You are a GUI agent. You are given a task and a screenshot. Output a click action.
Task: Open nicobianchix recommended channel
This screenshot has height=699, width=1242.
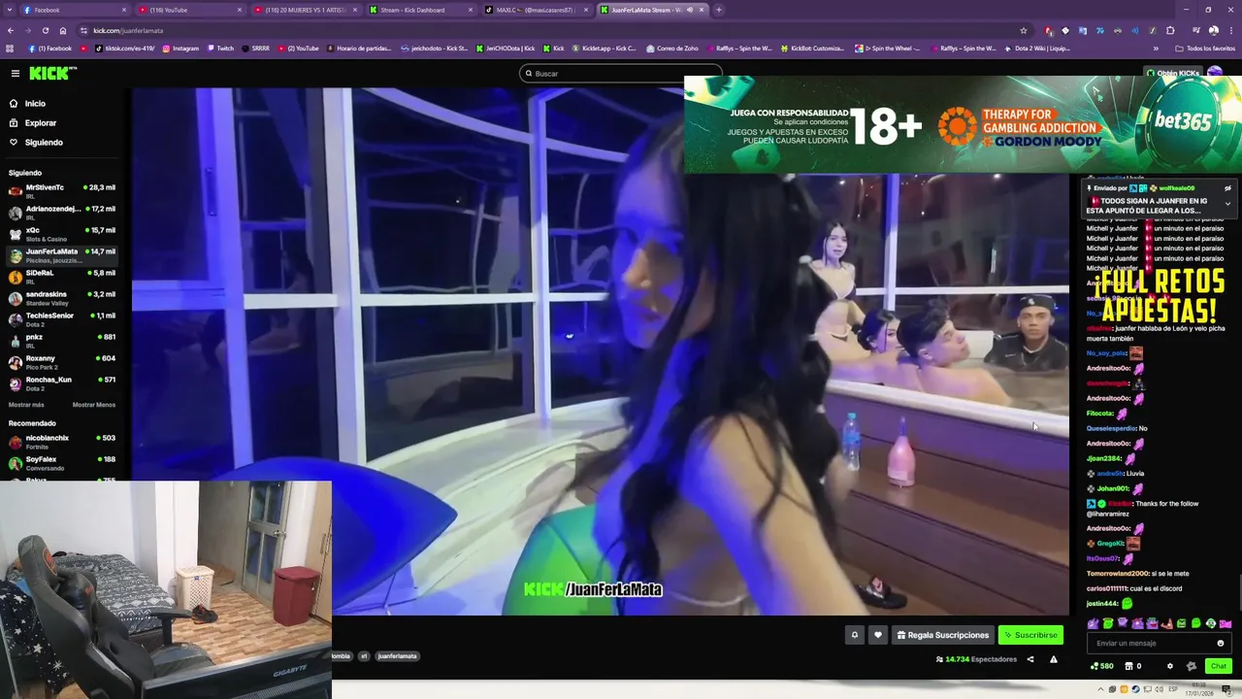[x=62, y=442]
